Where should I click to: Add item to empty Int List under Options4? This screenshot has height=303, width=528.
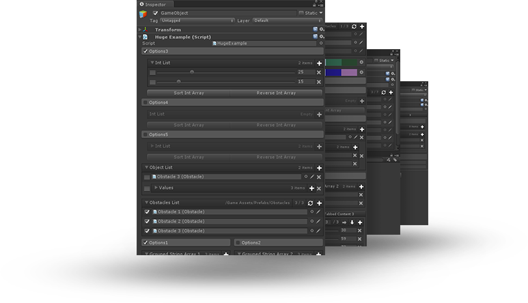(319, 115)
